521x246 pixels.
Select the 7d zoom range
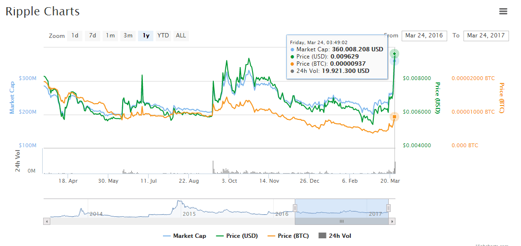[93, 35]
